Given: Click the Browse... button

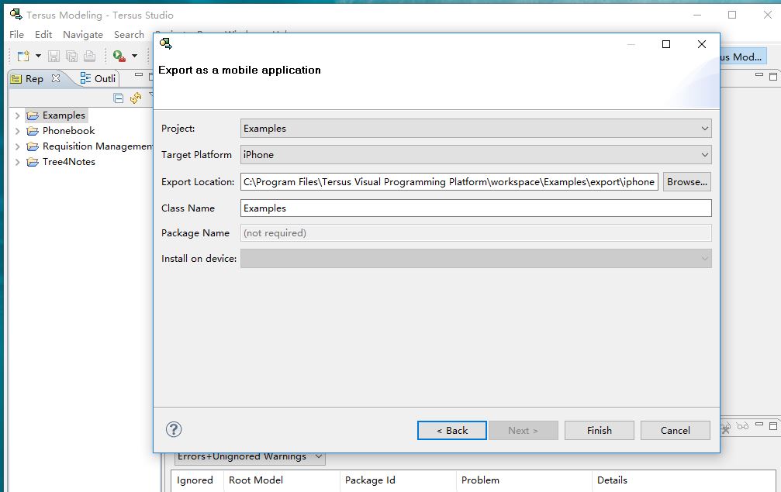Looking at the screenshot, I should [x=686, y=182].
